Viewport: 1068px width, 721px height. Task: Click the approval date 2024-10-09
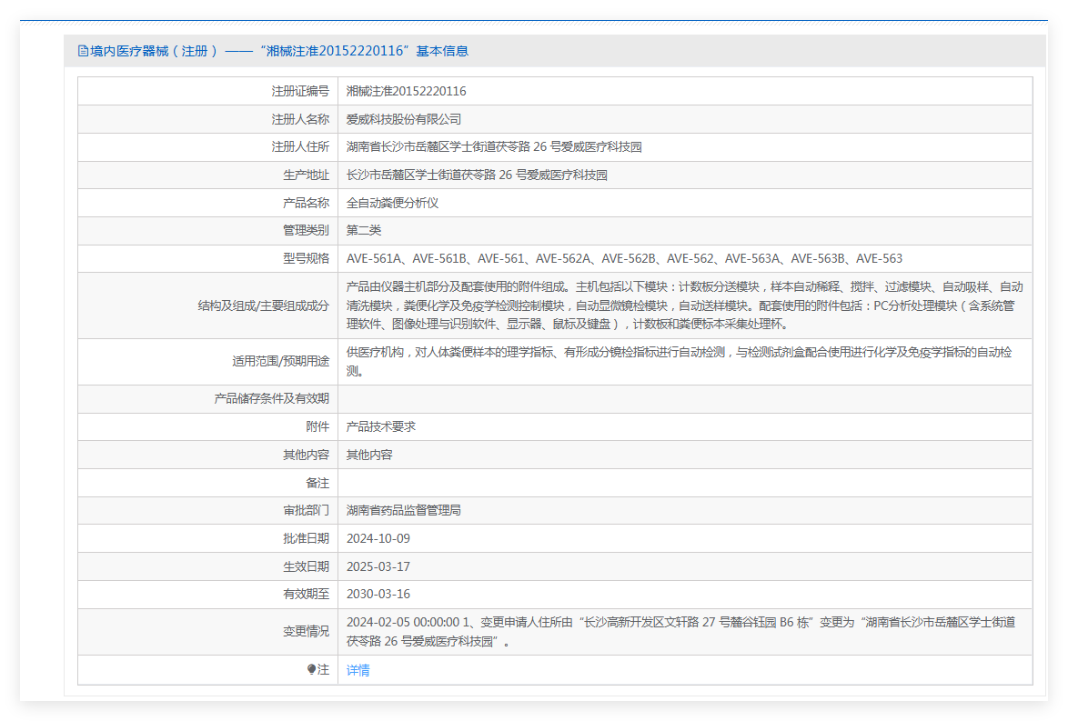[x=378, y=538]
